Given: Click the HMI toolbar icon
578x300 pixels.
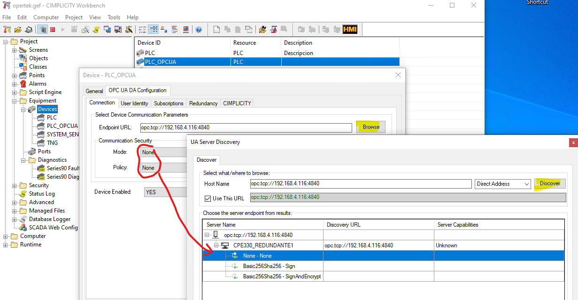Looking at the screenshot, I should point(350,29).
